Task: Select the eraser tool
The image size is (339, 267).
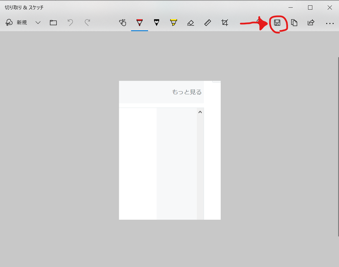Action: click(x=190, y=23)
